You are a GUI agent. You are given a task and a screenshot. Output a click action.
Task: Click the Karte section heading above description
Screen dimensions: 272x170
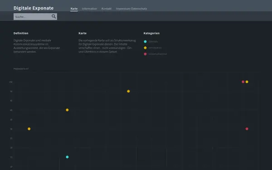pyautogui.click(x=83, y=33)
